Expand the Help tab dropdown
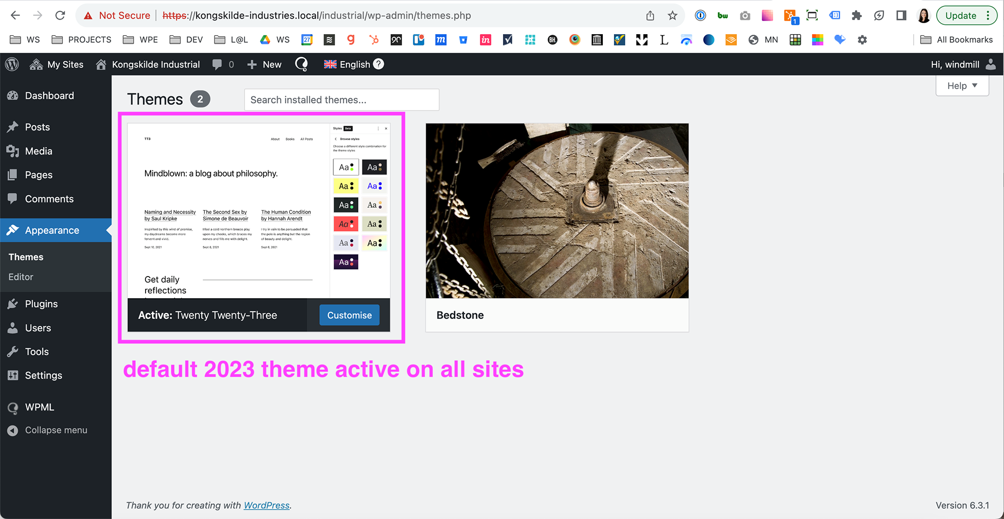Image resolution: width=1004 pixels, height=519 pixels. coord(962,86)
